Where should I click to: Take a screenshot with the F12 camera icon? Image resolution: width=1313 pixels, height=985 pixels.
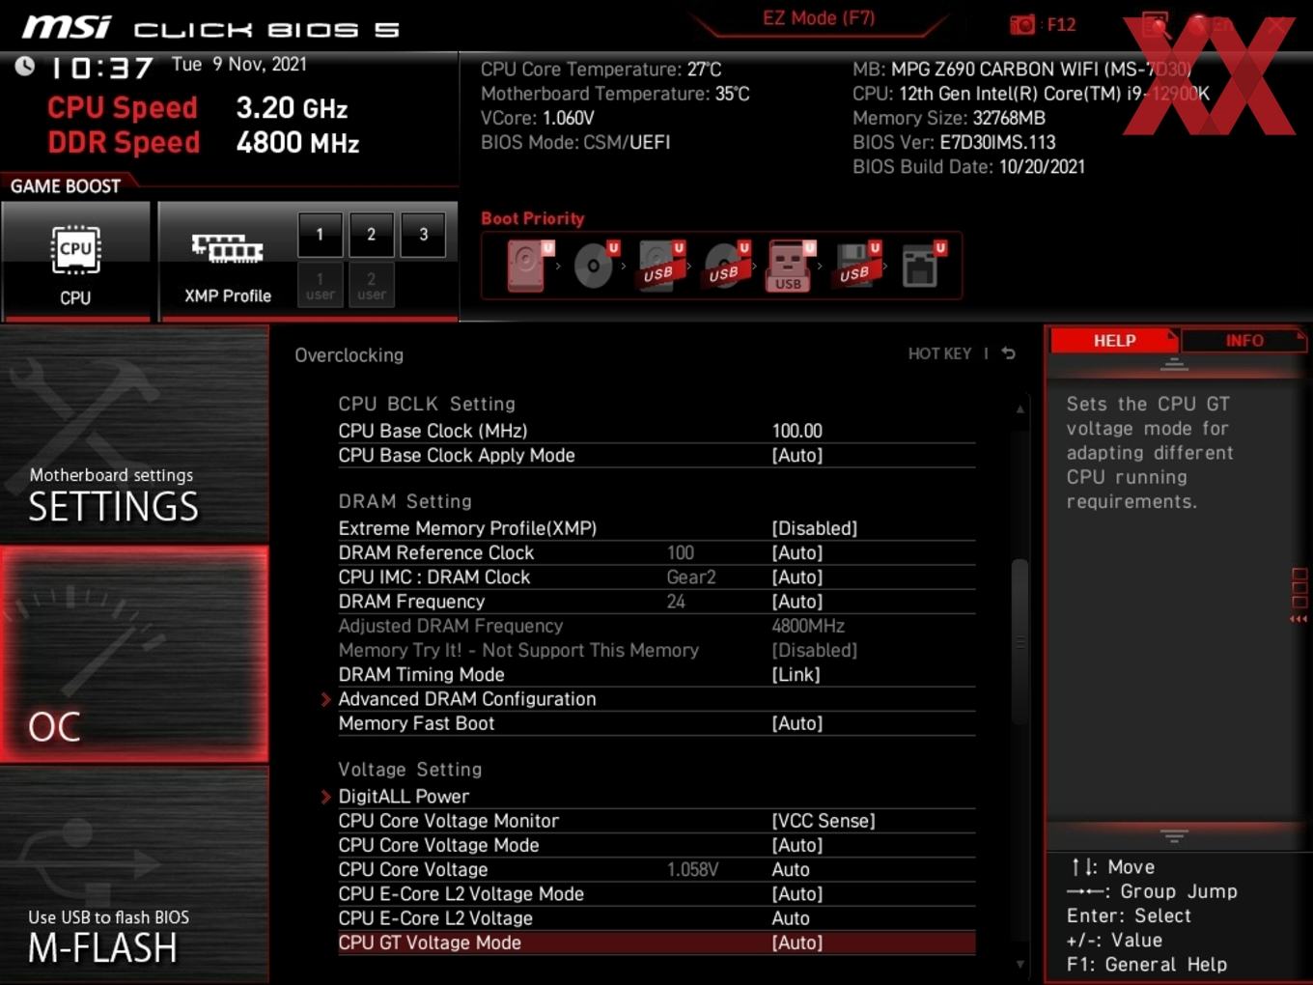pyautogui.click(x=1022, y=24)
